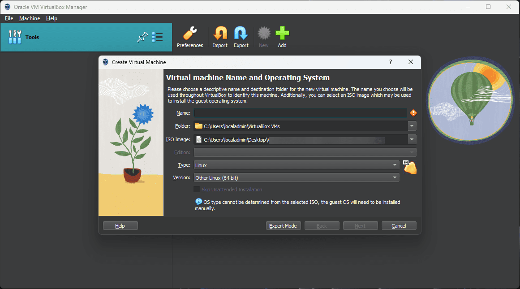Screen dimensions: 520x289
Task: Click the VirtualBox logo in main title bar
Action: (x=7, y=7)
